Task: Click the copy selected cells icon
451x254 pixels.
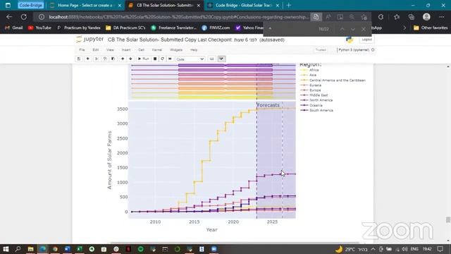Action: click(x=105, y=59)
